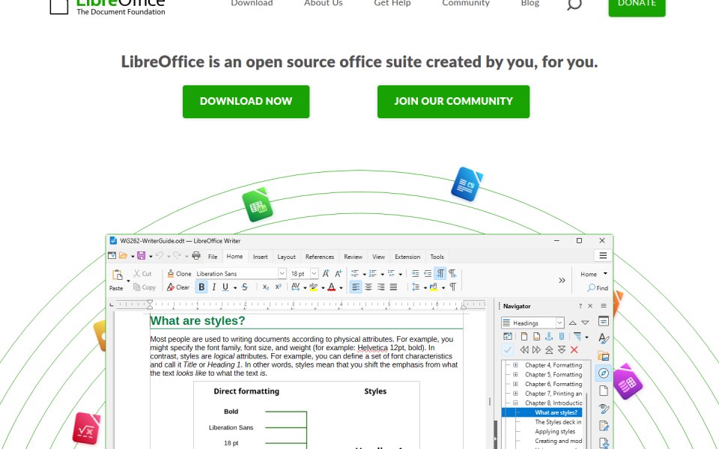
Task: Click the JOIN OUR COMMUNITY button
Action: click(454, 101)
